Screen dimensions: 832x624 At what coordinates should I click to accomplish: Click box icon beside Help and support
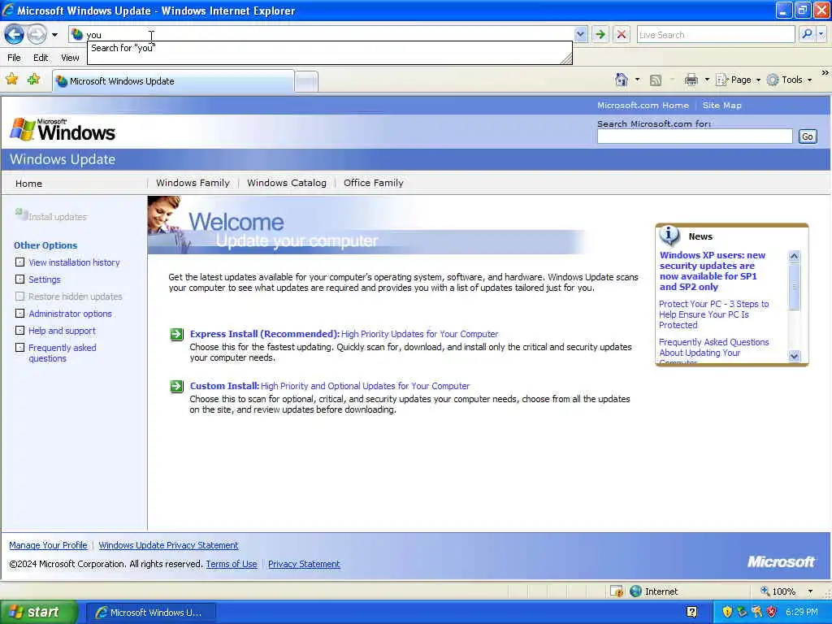19,330
